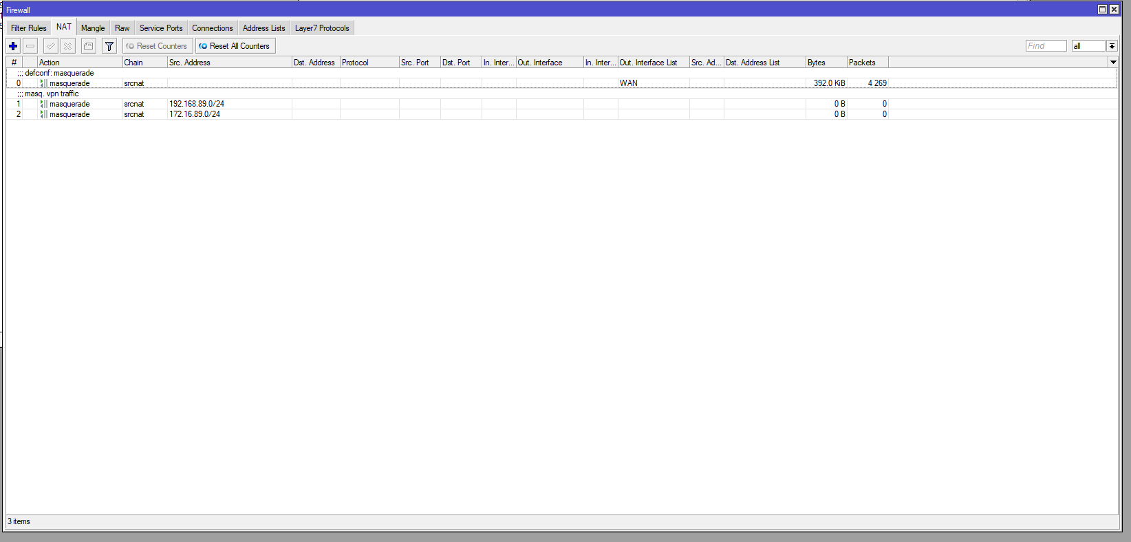1131x542 pixels.
Task: Select the 'defconf: masquerade' comment row
Action: pyautogui.click(x=561, y=73)
